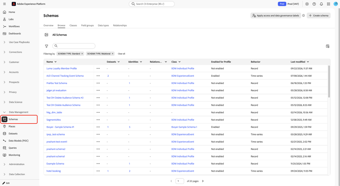Open Schemas in the sidebar

point(19,119)
